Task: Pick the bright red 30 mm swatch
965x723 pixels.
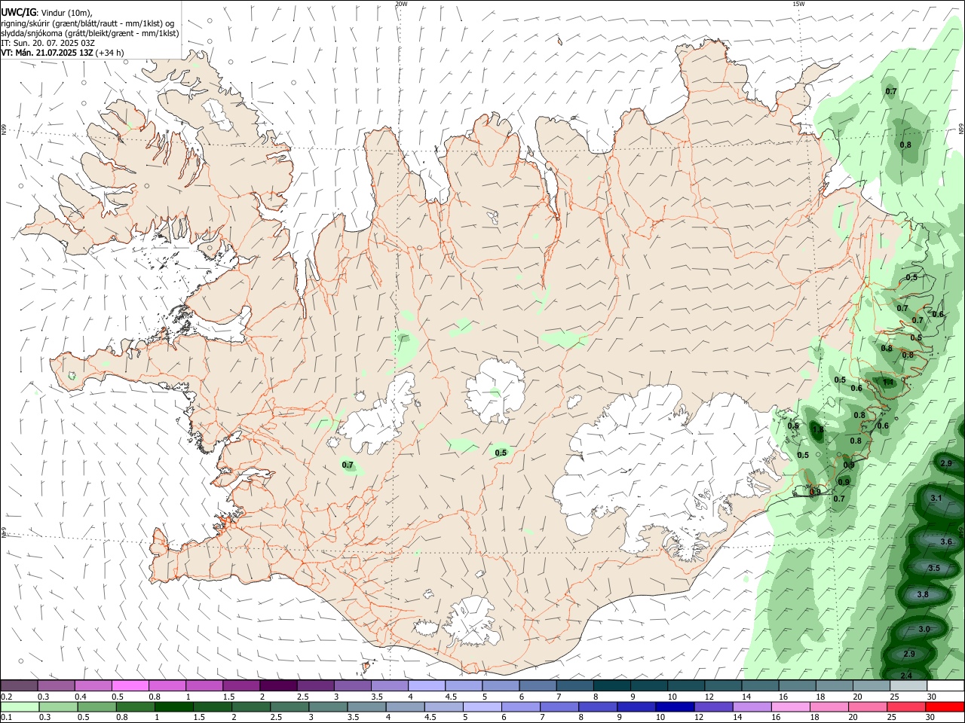Action: 945,706
